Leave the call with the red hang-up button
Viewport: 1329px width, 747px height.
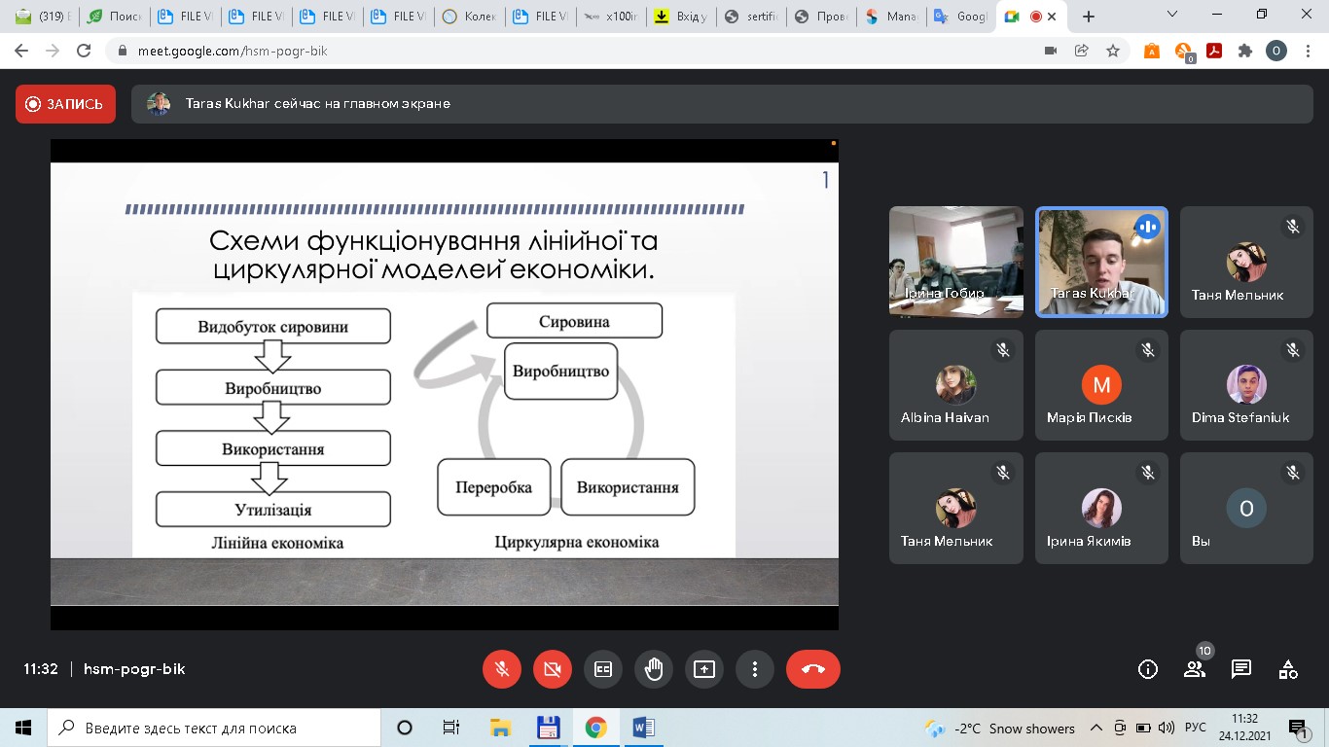click(x=813, y=669)
